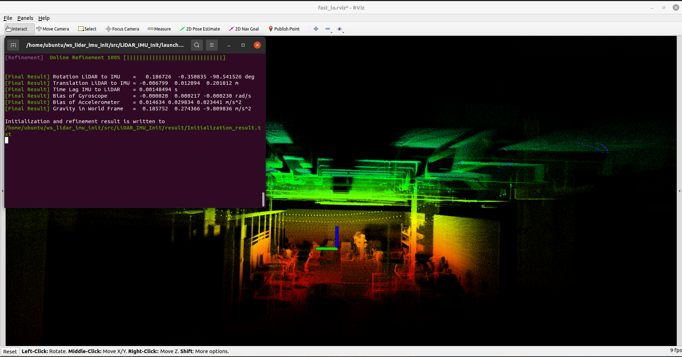The width and height of the screenshot is (682, 357).
Task: Close the terminal window
Action: click(257, 45)
